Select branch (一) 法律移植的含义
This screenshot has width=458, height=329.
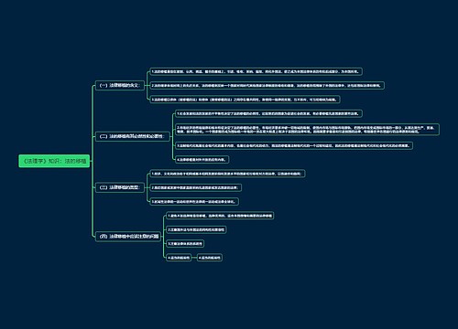click(x=120, y=85)
